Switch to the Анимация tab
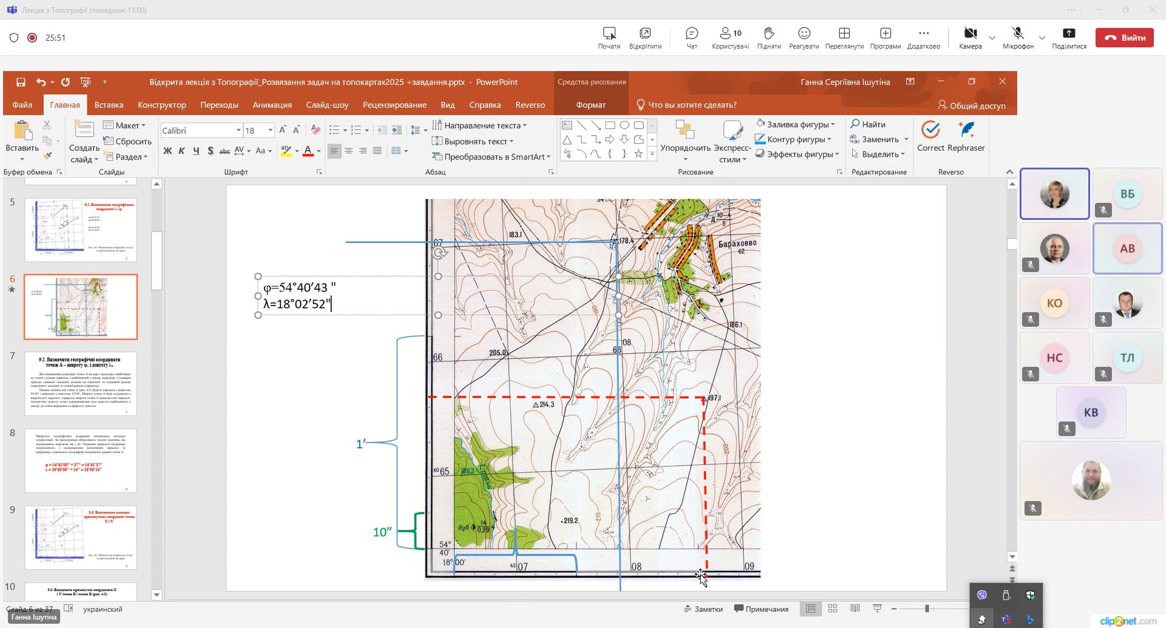 click(x=272, y=105)
